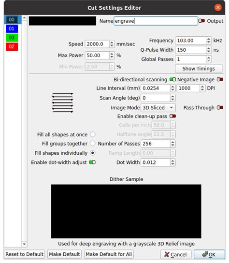
Task: Open the Image Mode dropdown
Action: pyautogui.click(x=158, y=108)
